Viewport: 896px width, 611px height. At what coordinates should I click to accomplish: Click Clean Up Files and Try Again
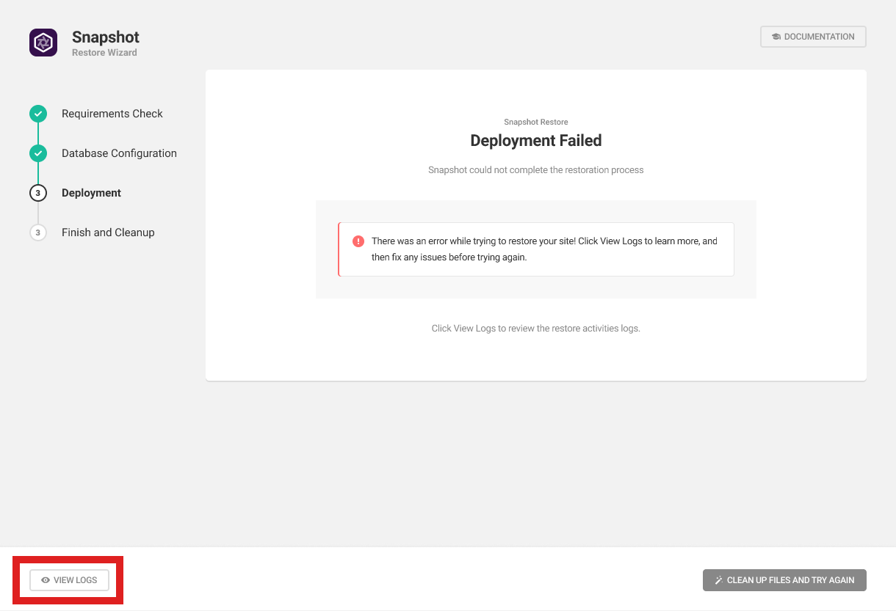click(x=784, y=580)
